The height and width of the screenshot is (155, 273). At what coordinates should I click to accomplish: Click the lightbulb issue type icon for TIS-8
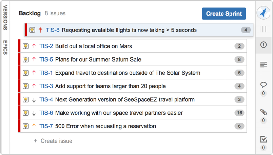click(x=32, y=30)
